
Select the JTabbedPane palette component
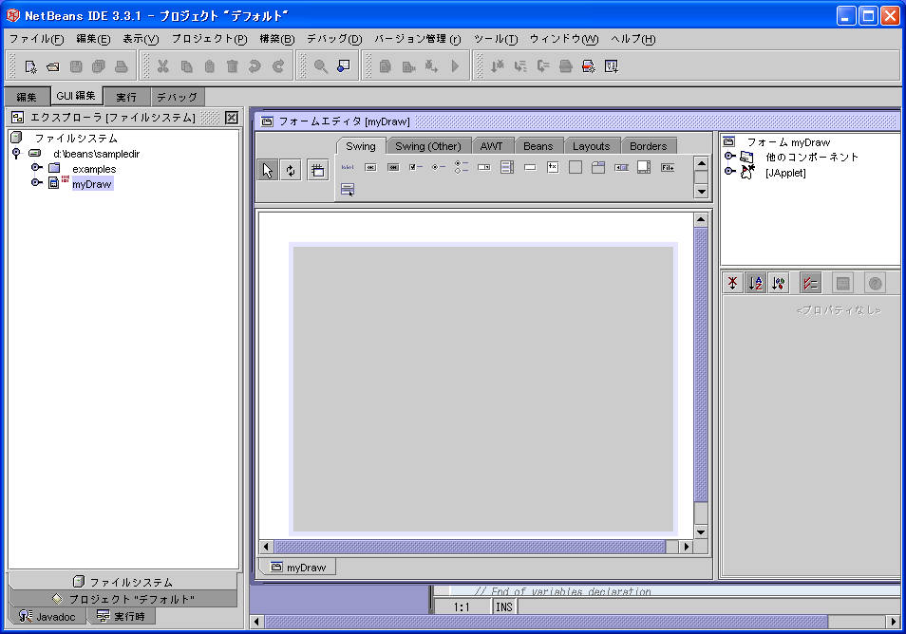pos(598,167)
